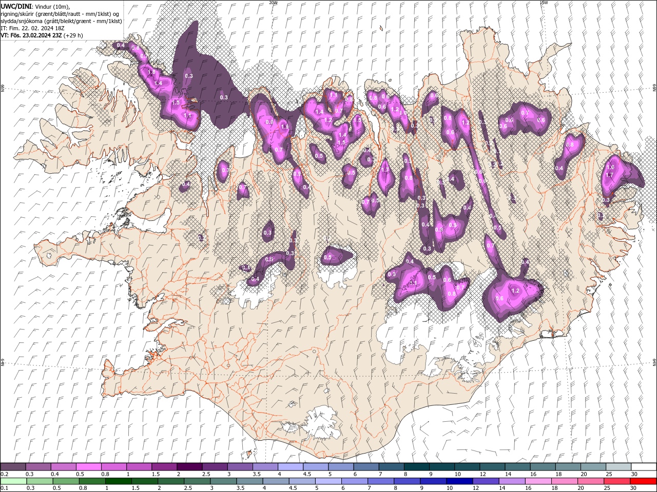Click the VT: Fös. 23.02.2024 23Z line
The image size is (657, 492).
pyautogui.click(x=42, y=35)
